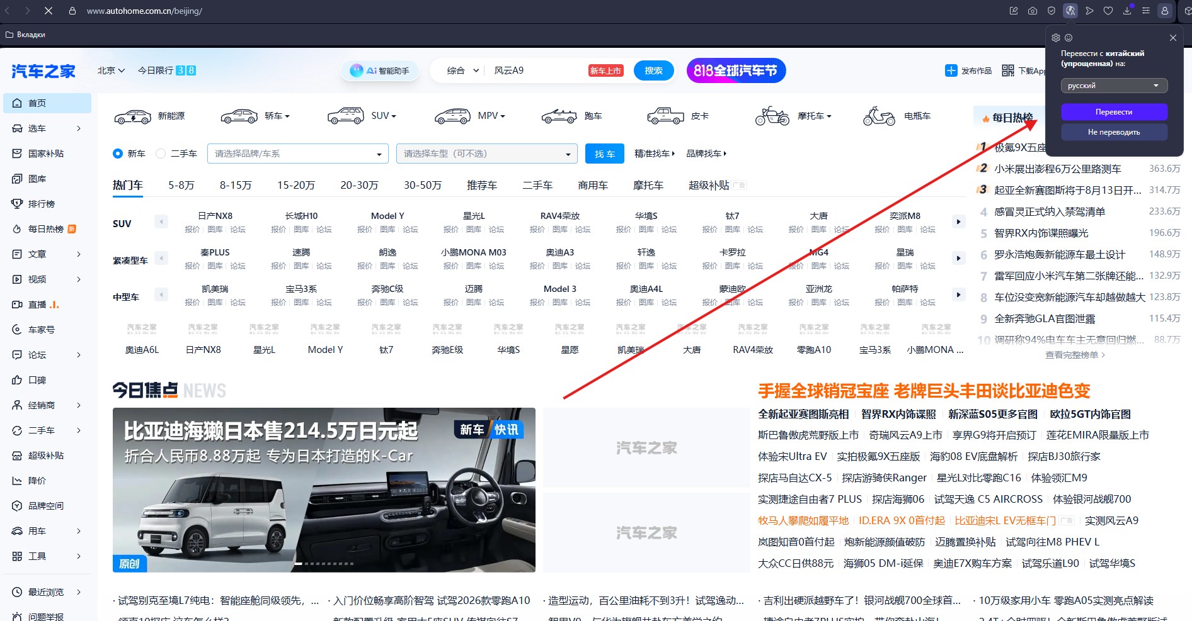
Task: Switch to the 15-20万 price tab
Action: point(296,186)
